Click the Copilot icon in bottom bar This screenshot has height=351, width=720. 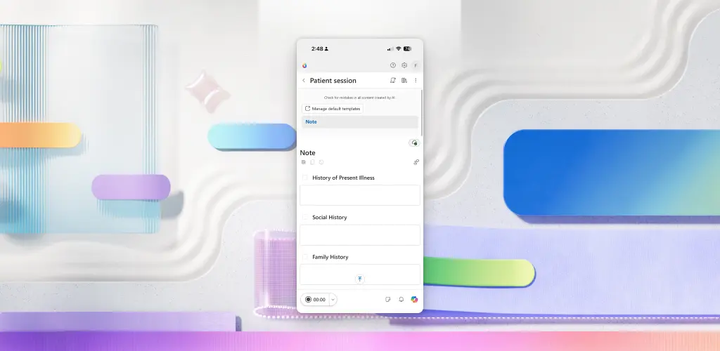pos(414,299)
